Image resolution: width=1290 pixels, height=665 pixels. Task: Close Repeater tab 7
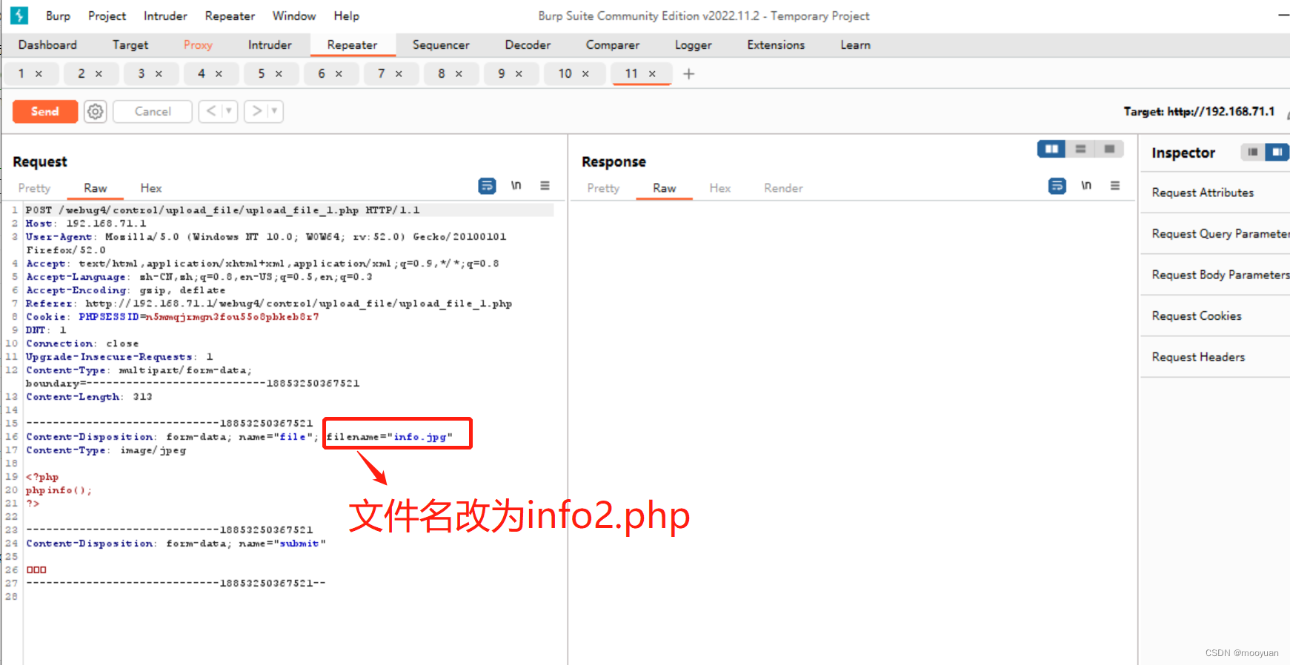(x=399, y=74)
